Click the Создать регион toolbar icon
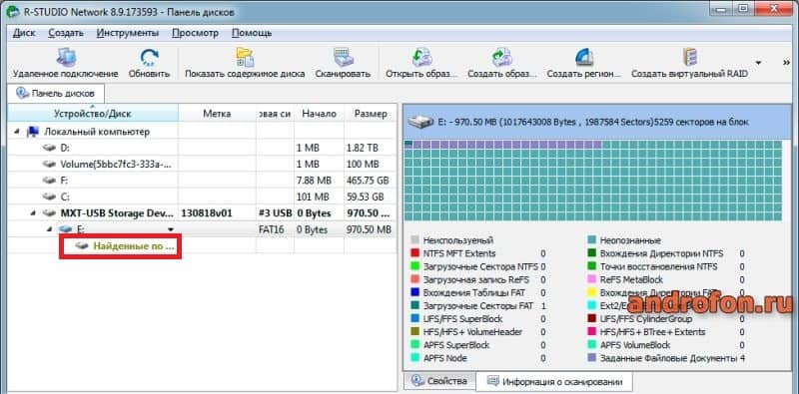Screen dimensions: 799x394 (584, 57)
